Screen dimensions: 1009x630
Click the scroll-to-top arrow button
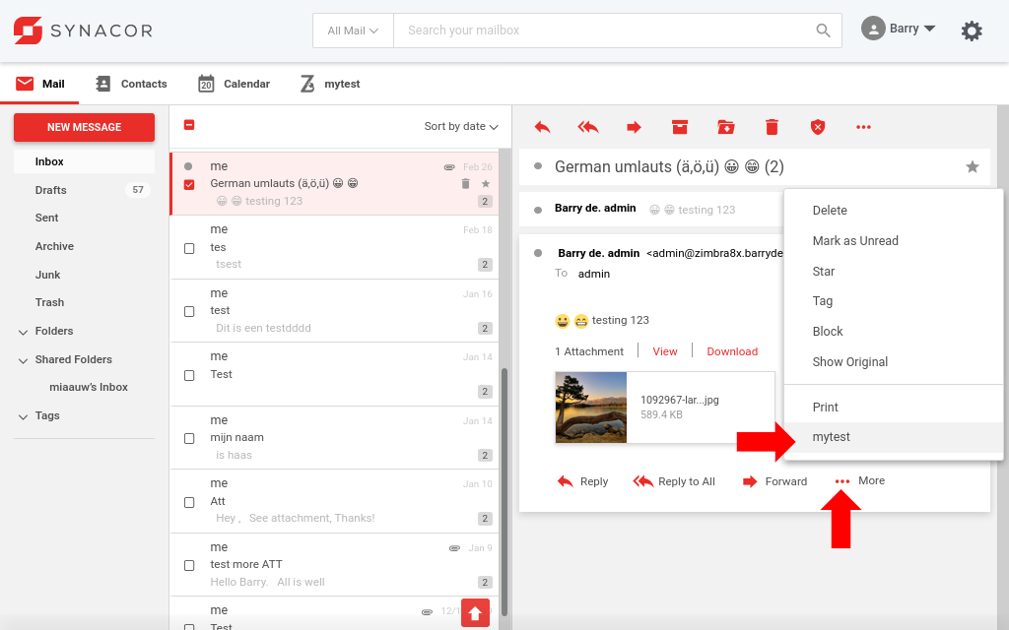tap(476, 612)
